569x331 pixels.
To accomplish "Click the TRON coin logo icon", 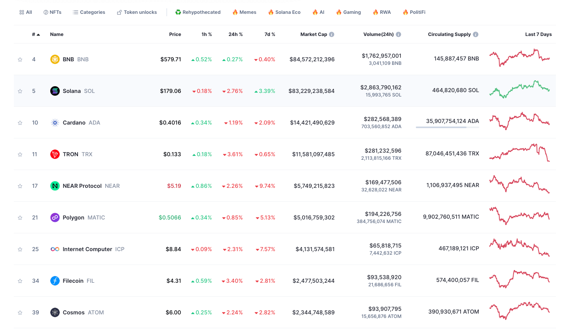I will pyautogui.click(x=55, y=154).
